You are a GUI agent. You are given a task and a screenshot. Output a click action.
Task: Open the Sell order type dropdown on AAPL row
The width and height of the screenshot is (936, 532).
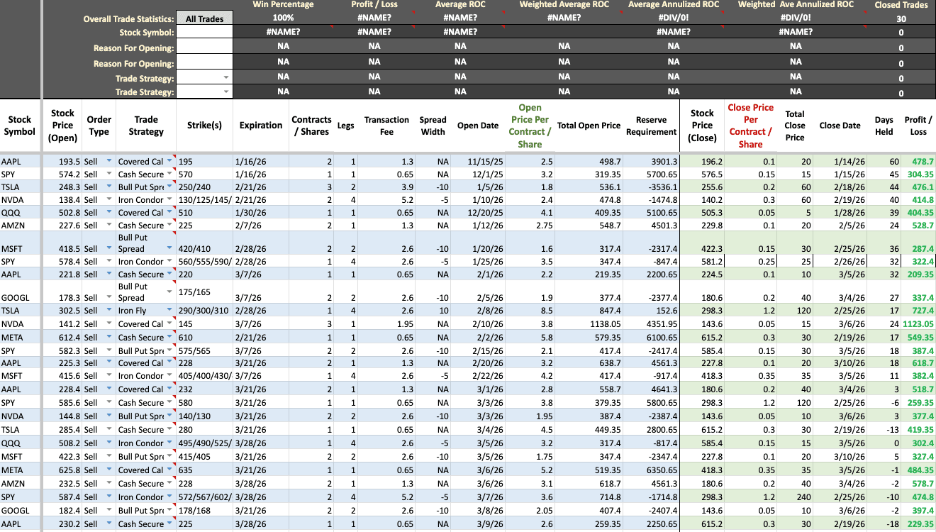(x=108, y=161)
